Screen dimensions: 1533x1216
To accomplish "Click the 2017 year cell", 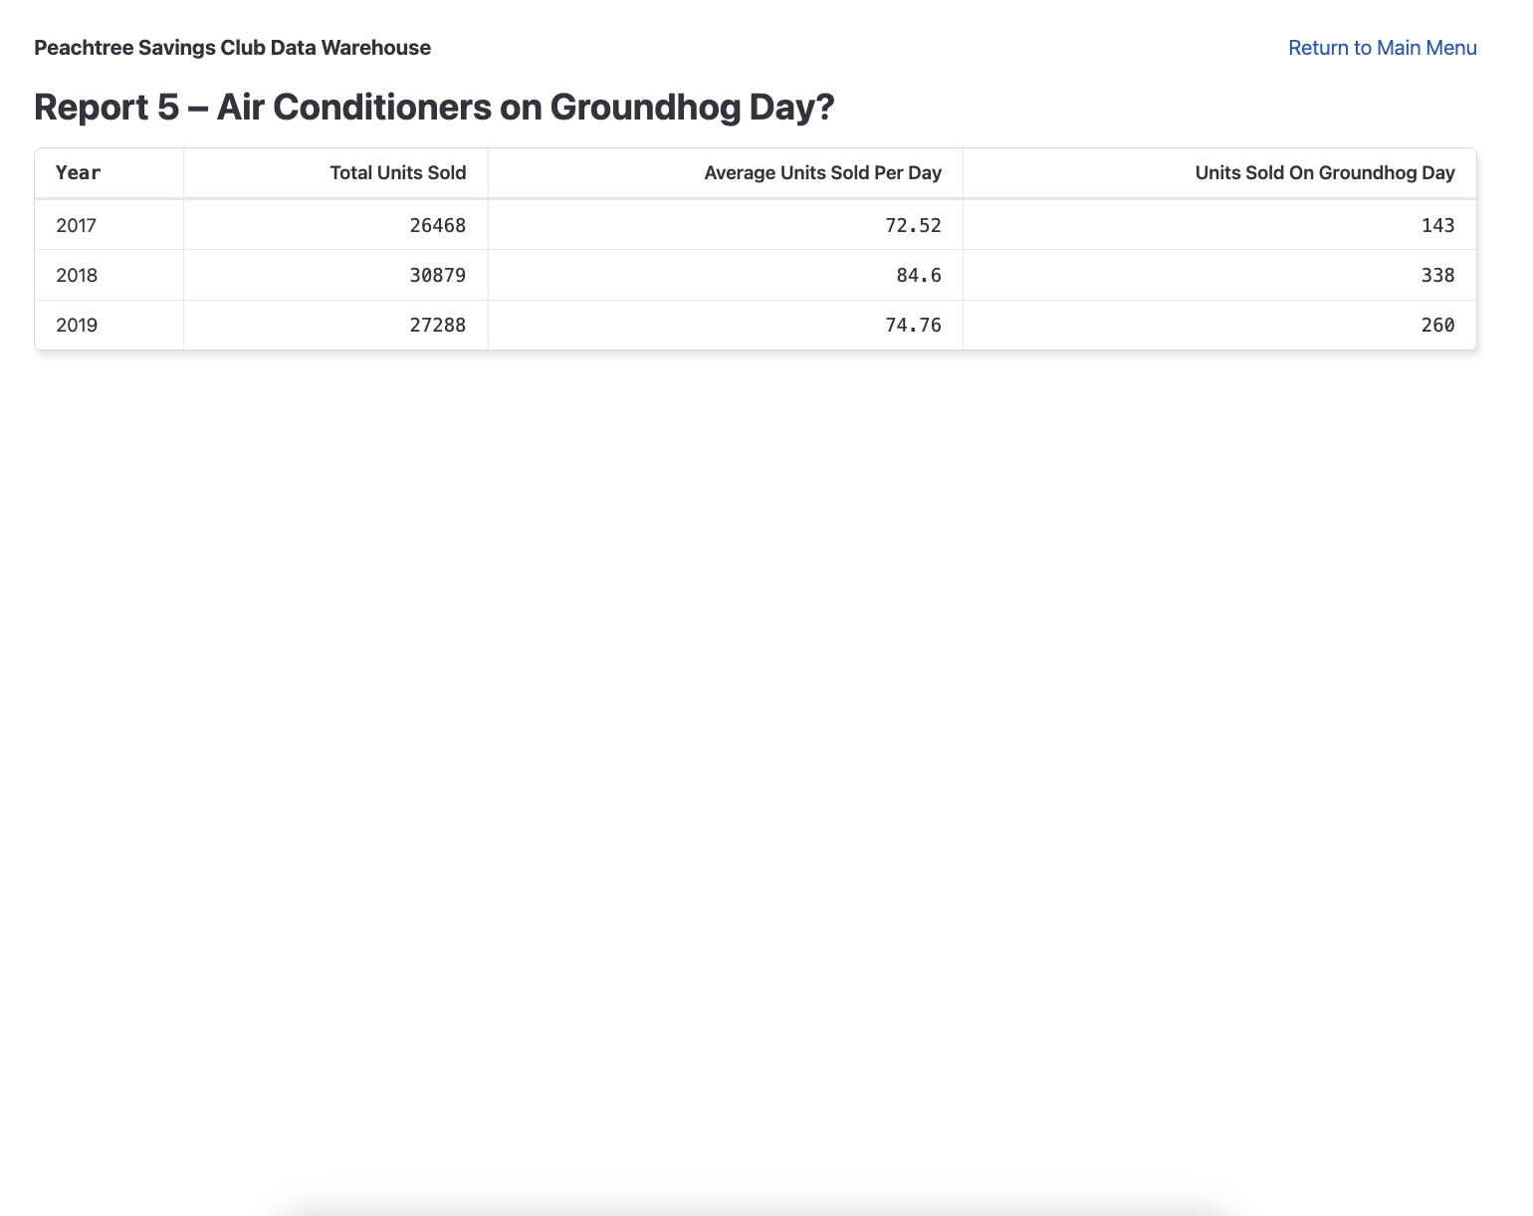I will click(77, 225).
